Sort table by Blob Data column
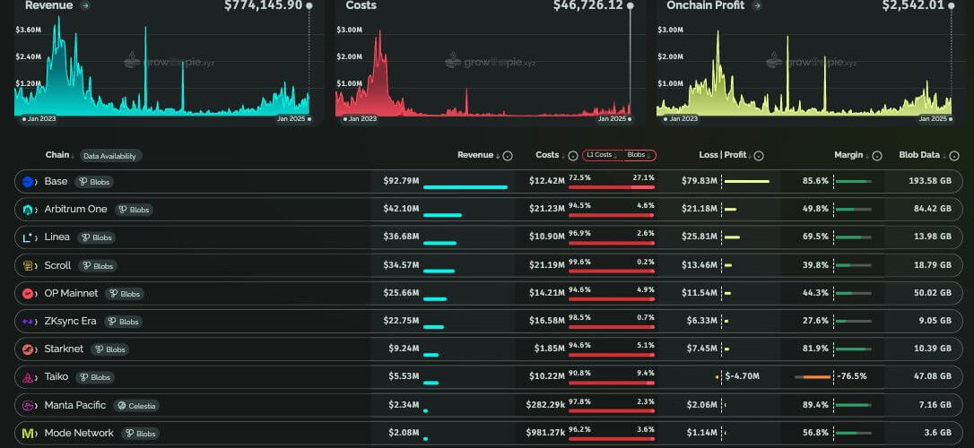Screen dimensions: 974x448 [921, 155]
